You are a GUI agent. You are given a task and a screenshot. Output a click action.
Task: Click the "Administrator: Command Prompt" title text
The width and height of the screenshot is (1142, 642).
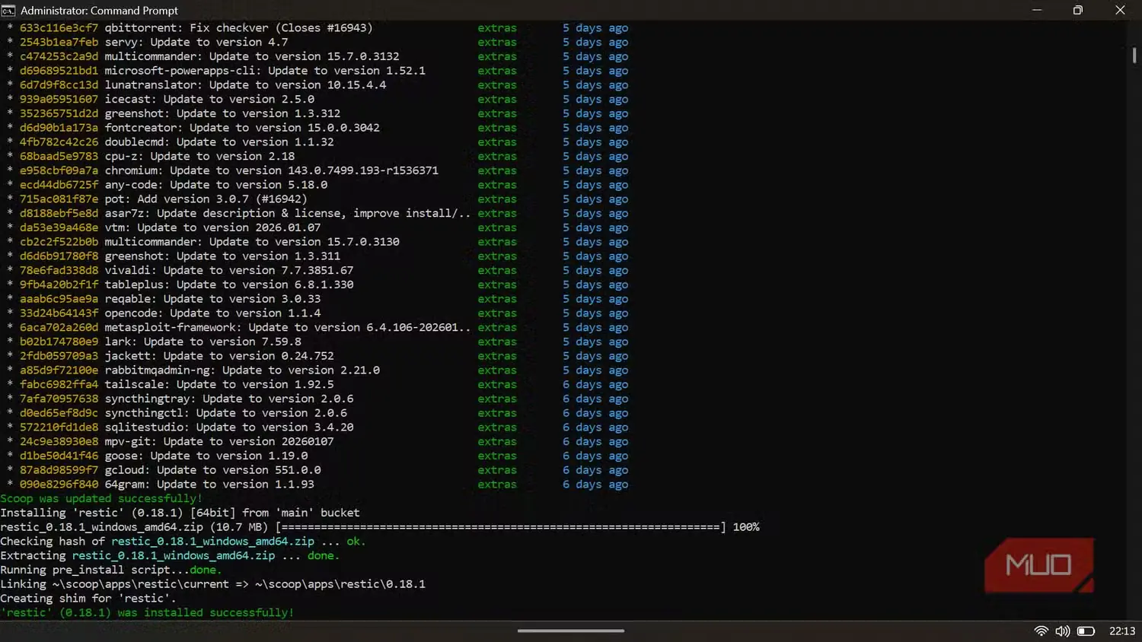tap(99, 11)
